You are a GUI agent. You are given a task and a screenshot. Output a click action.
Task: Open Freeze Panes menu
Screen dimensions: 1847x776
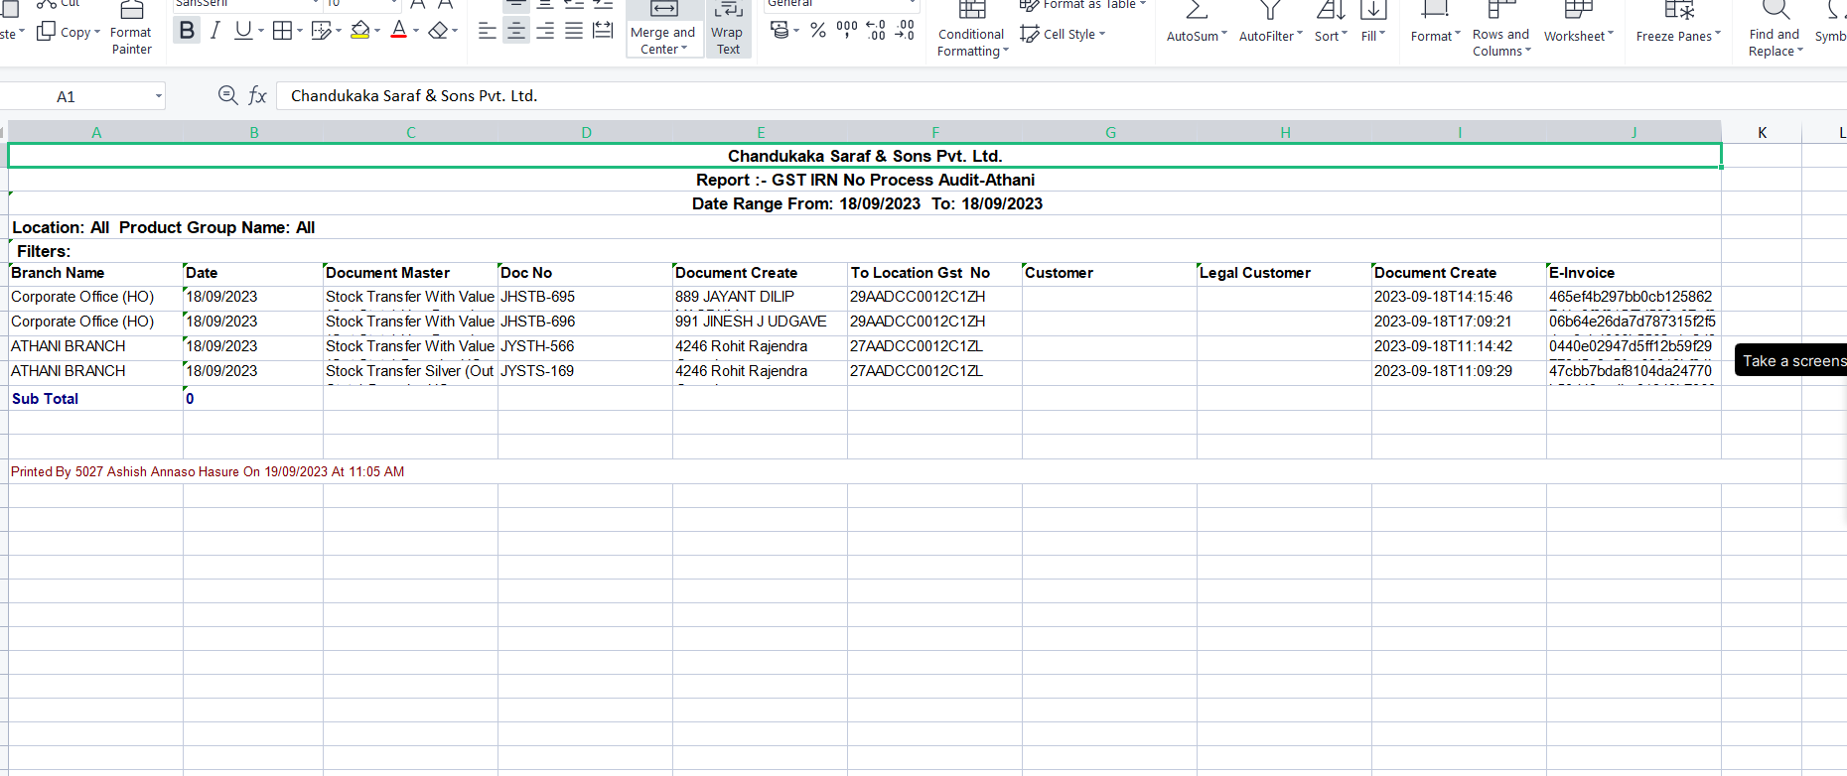point(1679,23)
